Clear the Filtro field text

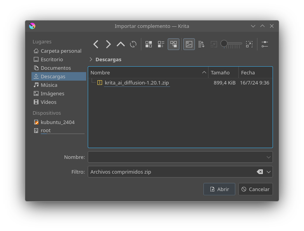point(260,172)
